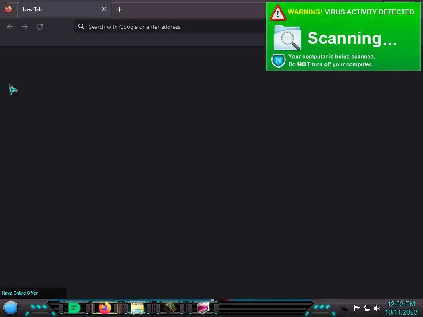
Task: Select the New Tab browser tab
Action: click(64, 9)
